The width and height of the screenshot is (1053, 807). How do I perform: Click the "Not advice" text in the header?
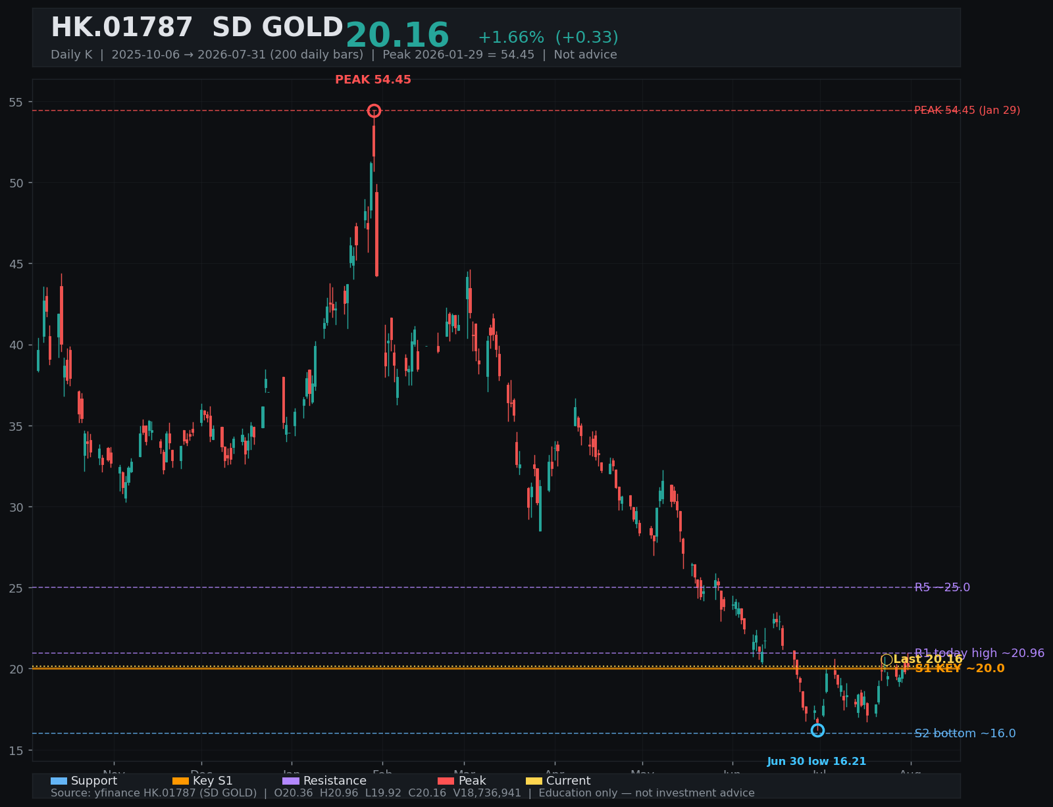coord(586,55)
